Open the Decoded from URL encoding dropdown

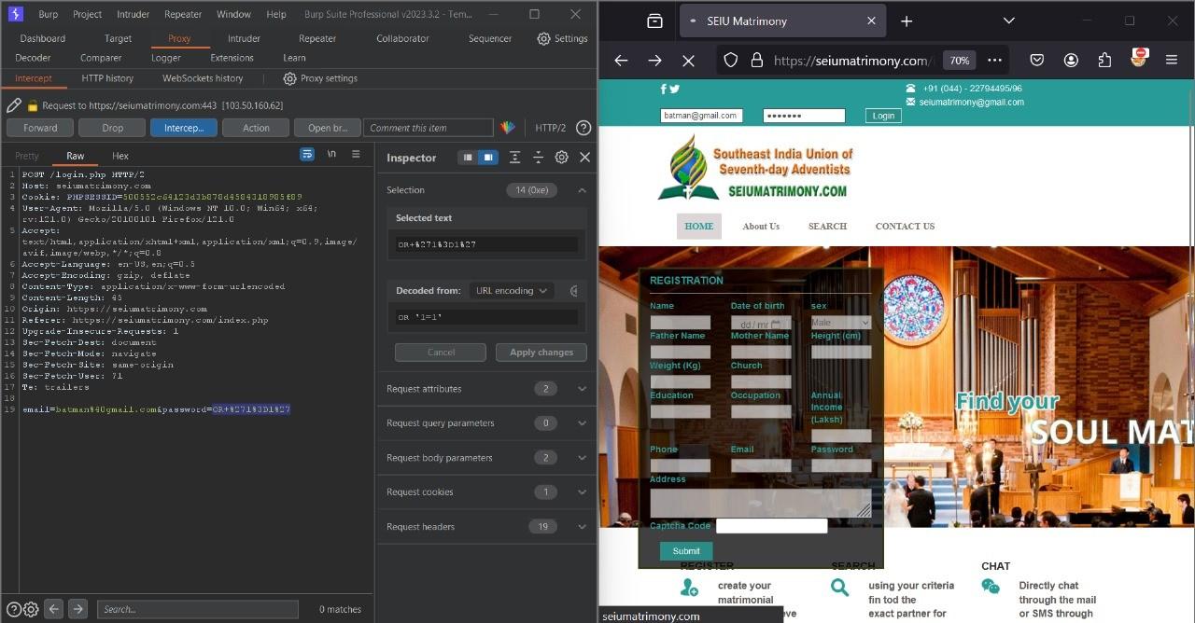pyautogui.click(x=512, y=291)
